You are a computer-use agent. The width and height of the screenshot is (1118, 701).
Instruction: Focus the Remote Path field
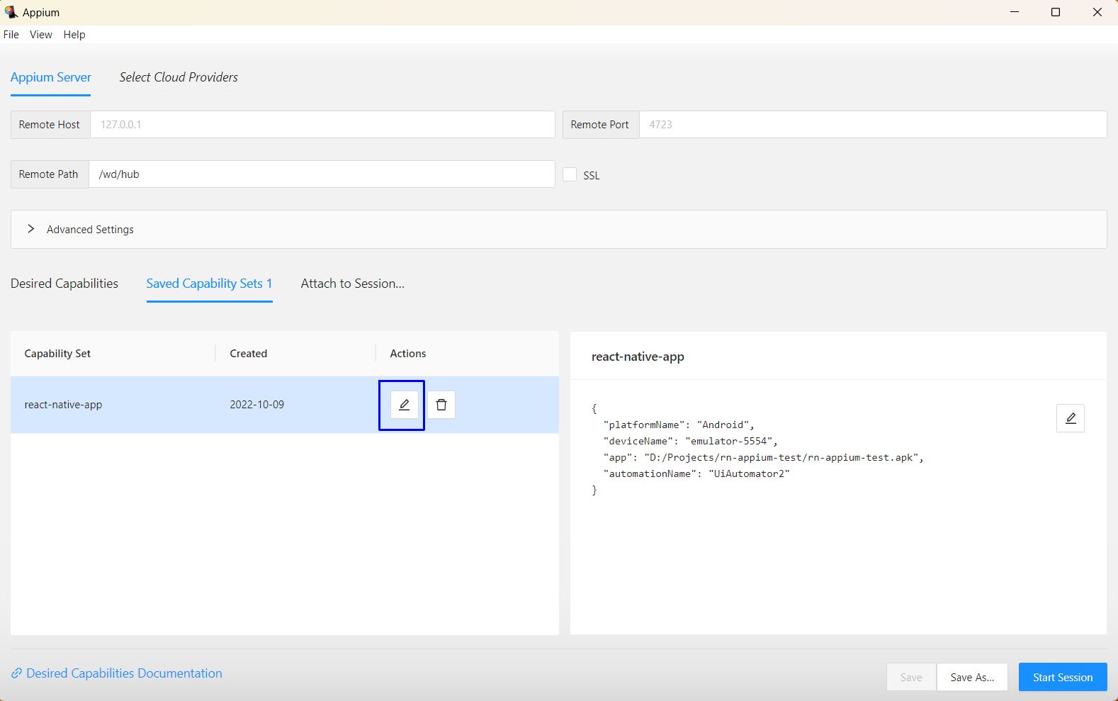point(322,174)
